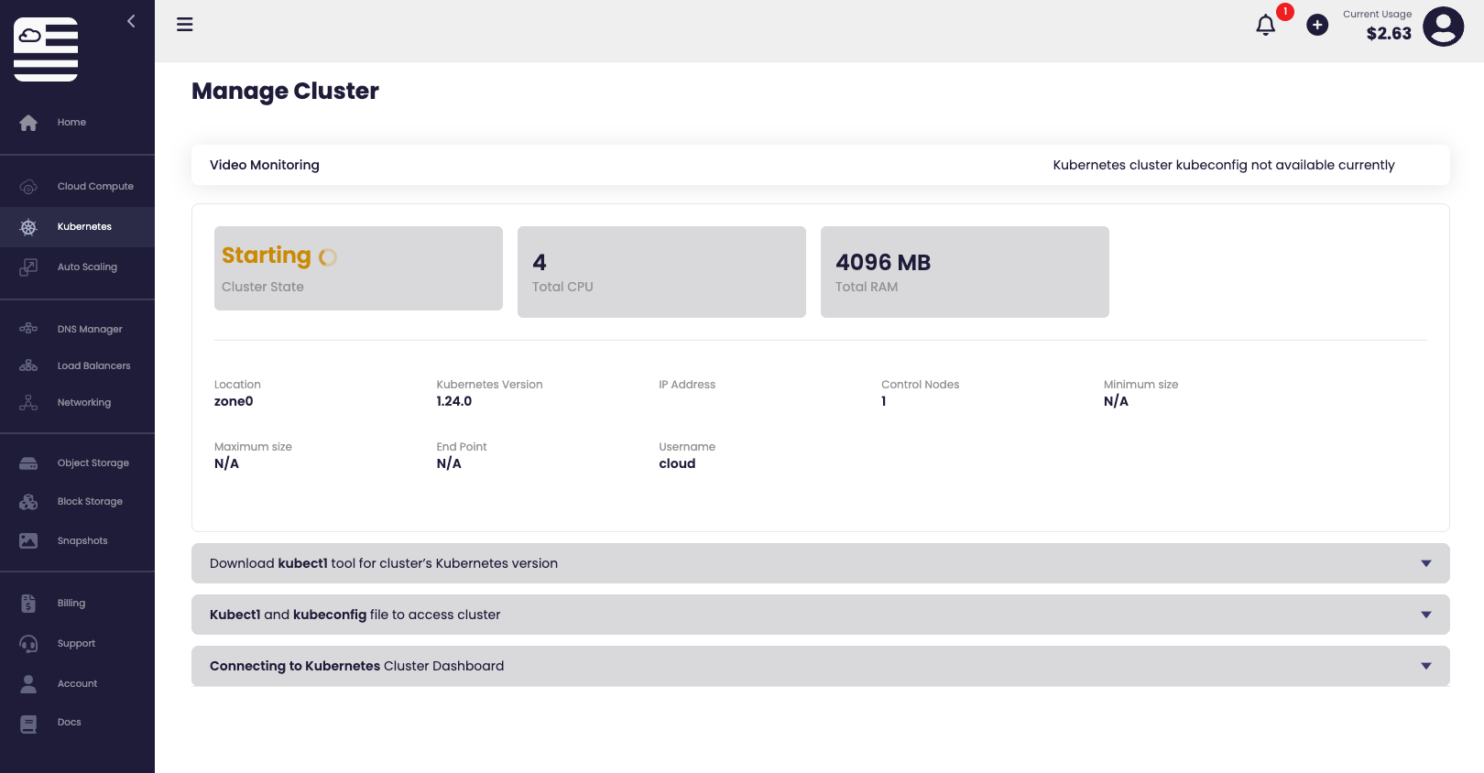The height and width of the screenshot is (773, 1484).
Task: Click the Support headset icon
Action: (28, 644)
